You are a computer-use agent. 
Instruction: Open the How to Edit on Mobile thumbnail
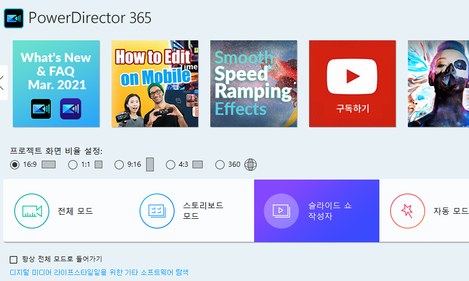pos(155,84)
